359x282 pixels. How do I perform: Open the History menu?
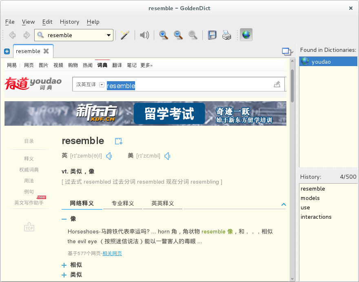coord(70,22)
